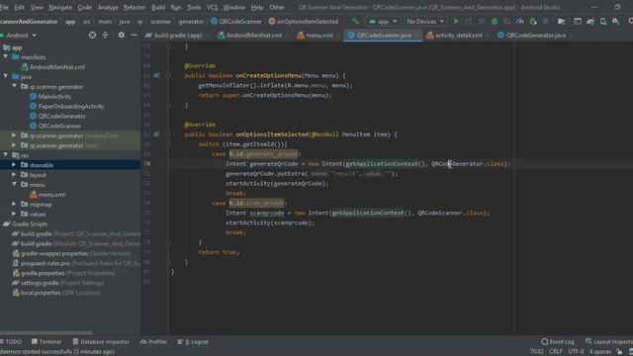This screenshot has height=356, width=633.
Task: Switch to the menu.xml editor tab
Action: click(x=316, y=36)
